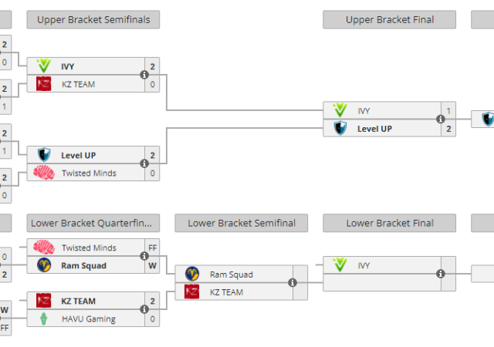Click Ram Squad logo in Lower Bracket Semifinal
Viewport: 494px width, 347px height.
pyautogui.click(x=192, y=274)
